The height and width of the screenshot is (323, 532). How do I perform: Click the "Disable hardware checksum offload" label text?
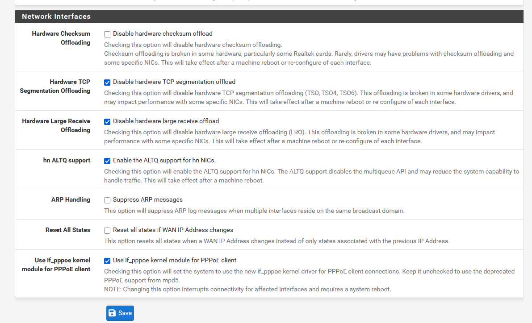(163, 33)
